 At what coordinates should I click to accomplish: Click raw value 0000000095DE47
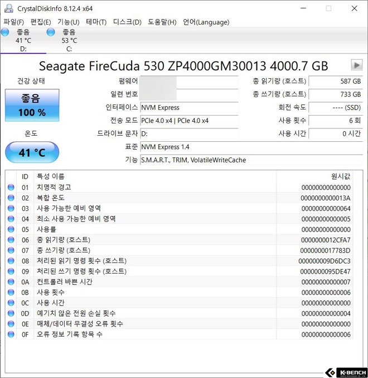point(325,272)
